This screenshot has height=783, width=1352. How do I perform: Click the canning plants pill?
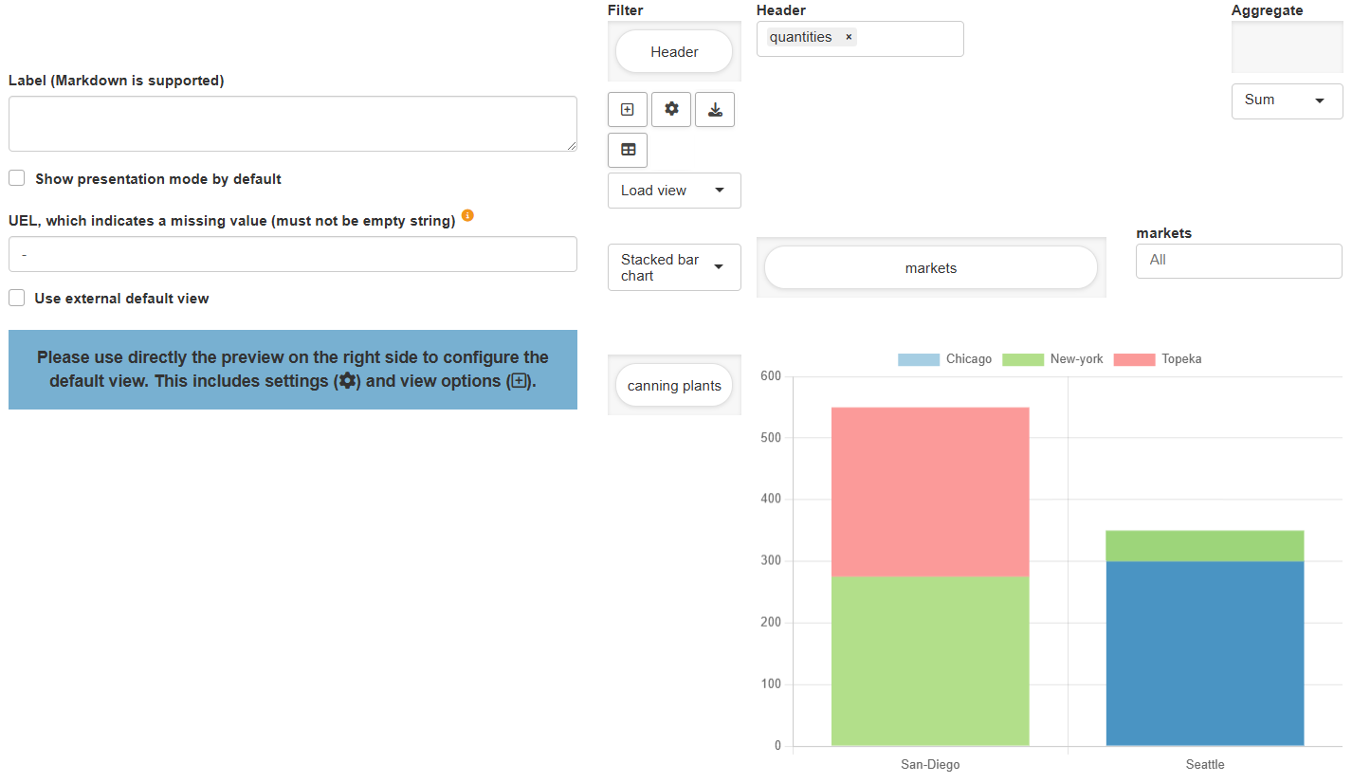pyautogui.click(x=674, y=385)
